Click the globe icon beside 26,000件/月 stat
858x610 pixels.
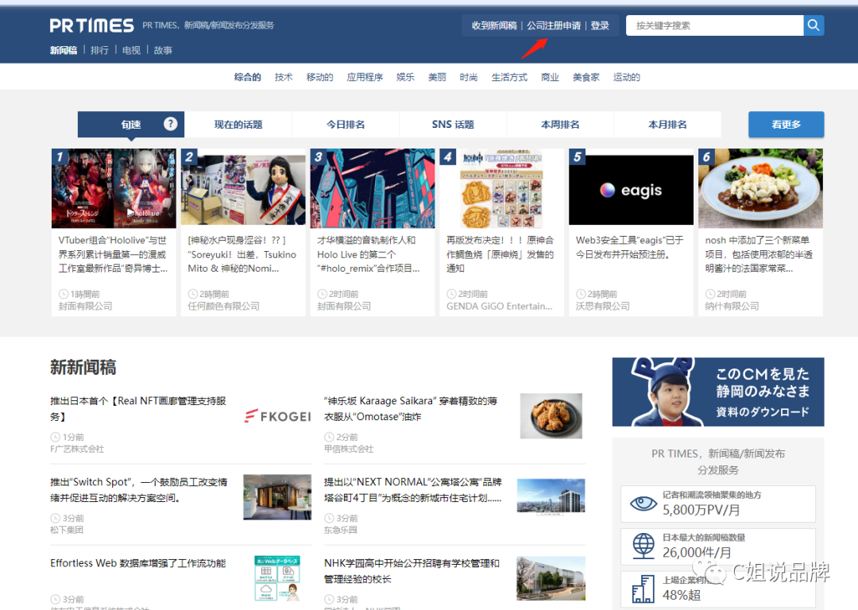click(643, 546)
